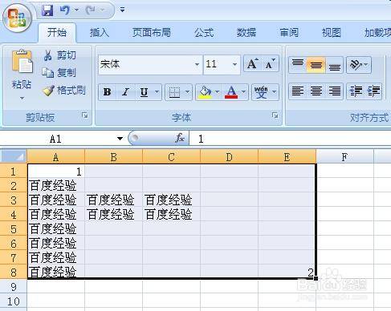Decrease font size with the small A

(x=270, y=64)
